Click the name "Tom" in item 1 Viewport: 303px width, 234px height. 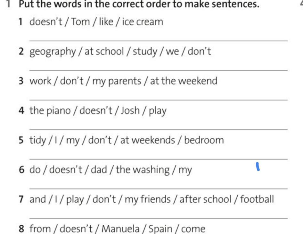(x=80, y=22)
